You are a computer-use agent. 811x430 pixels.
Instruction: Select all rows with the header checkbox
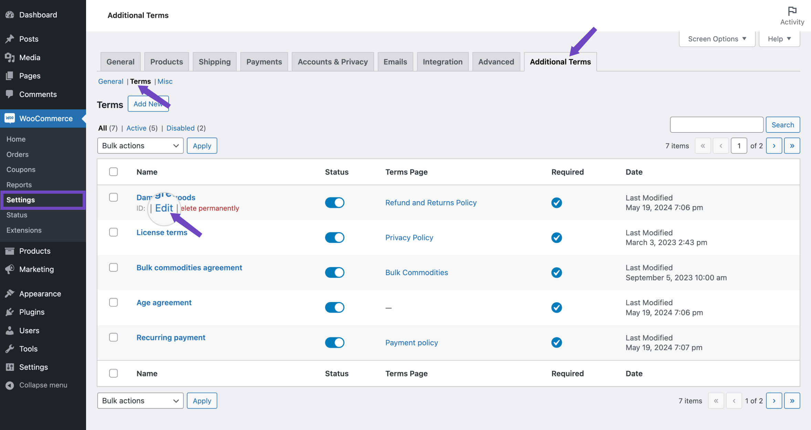pyautogui.click(x=114, y=172)
